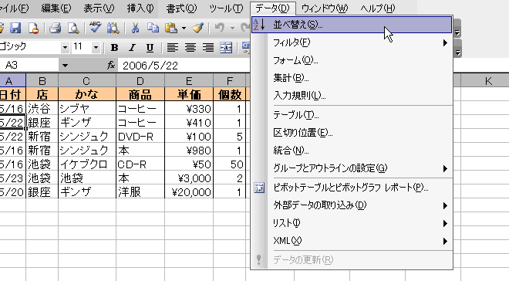Click the cell containing 洋服

(140, 192)
